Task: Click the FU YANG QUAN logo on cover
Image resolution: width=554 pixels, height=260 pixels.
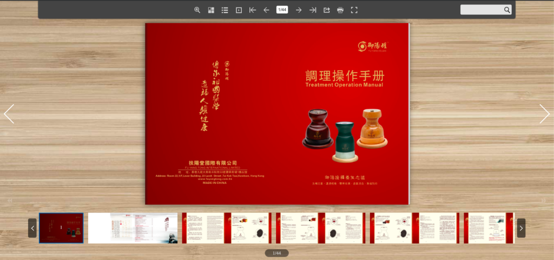Action: point(373,46)
